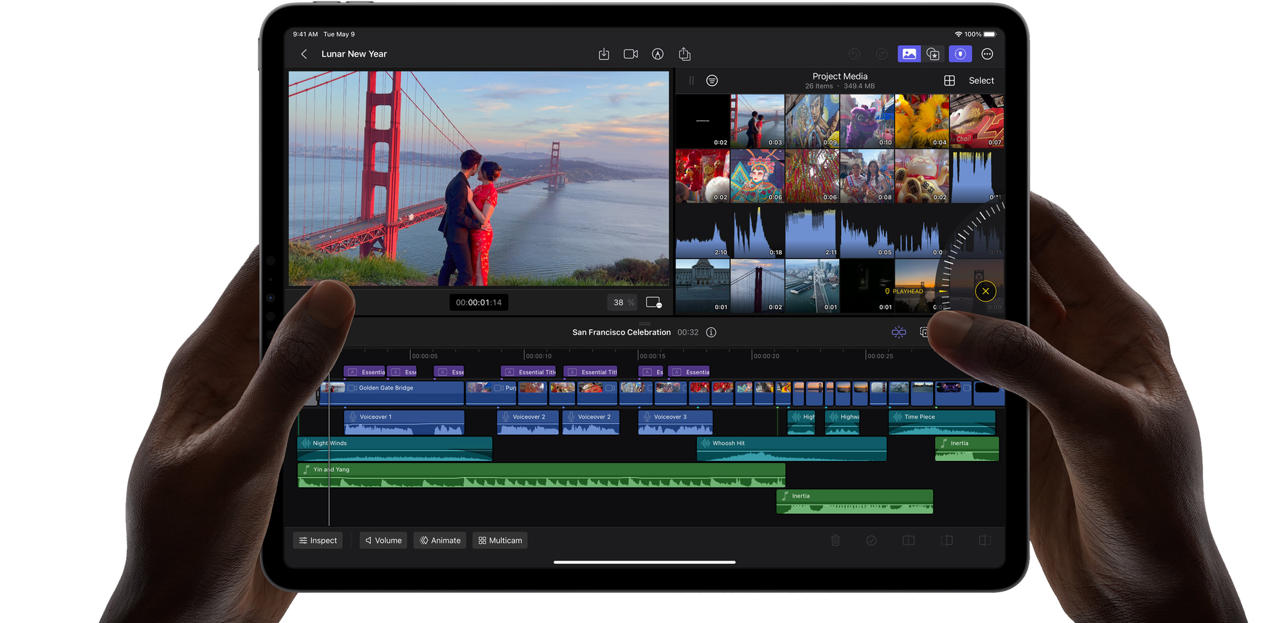
Task: Share the Lunar New Year project
Action: (x=684, y=54)
